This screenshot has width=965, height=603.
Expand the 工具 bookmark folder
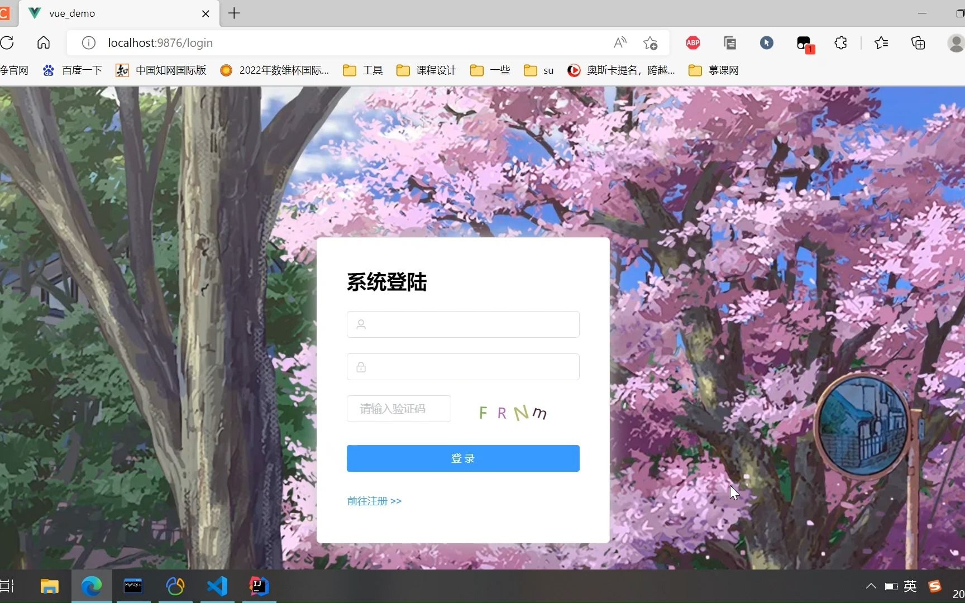(x=363, y=70)
